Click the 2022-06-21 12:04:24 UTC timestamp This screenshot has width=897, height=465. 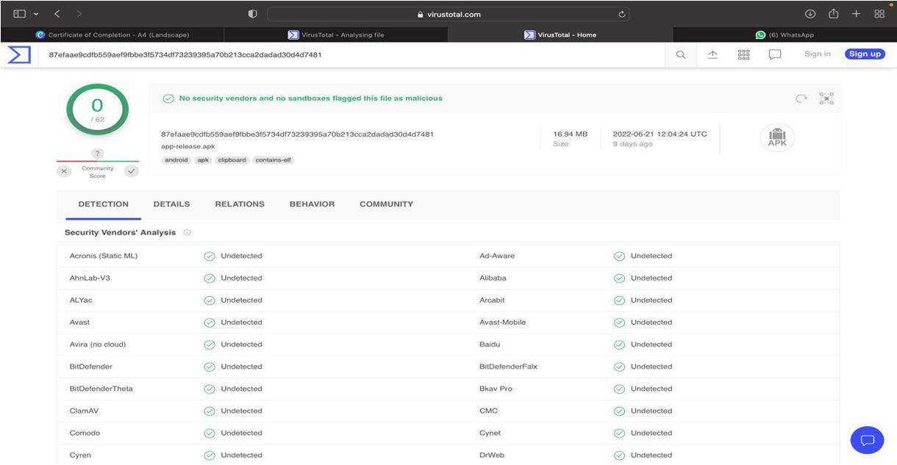pos(660,134)
